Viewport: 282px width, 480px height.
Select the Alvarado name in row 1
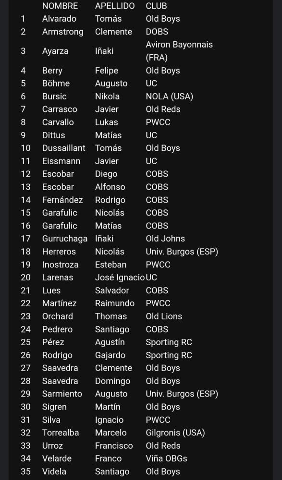pos(59,19)
